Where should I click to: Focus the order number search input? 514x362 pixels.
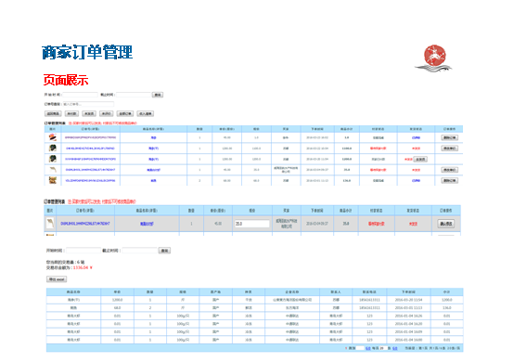point(88,104)
